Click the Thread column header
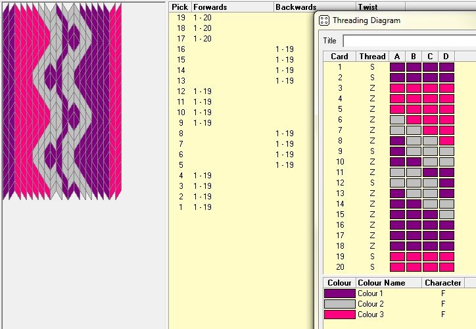Image resolution: width=476 pixels, height=329 pixels. coord(373,57)
